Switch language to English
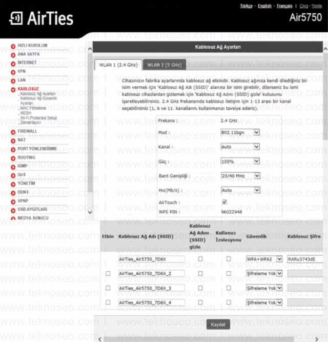Screen dimensions: 328x342 (x=264, y=6)
